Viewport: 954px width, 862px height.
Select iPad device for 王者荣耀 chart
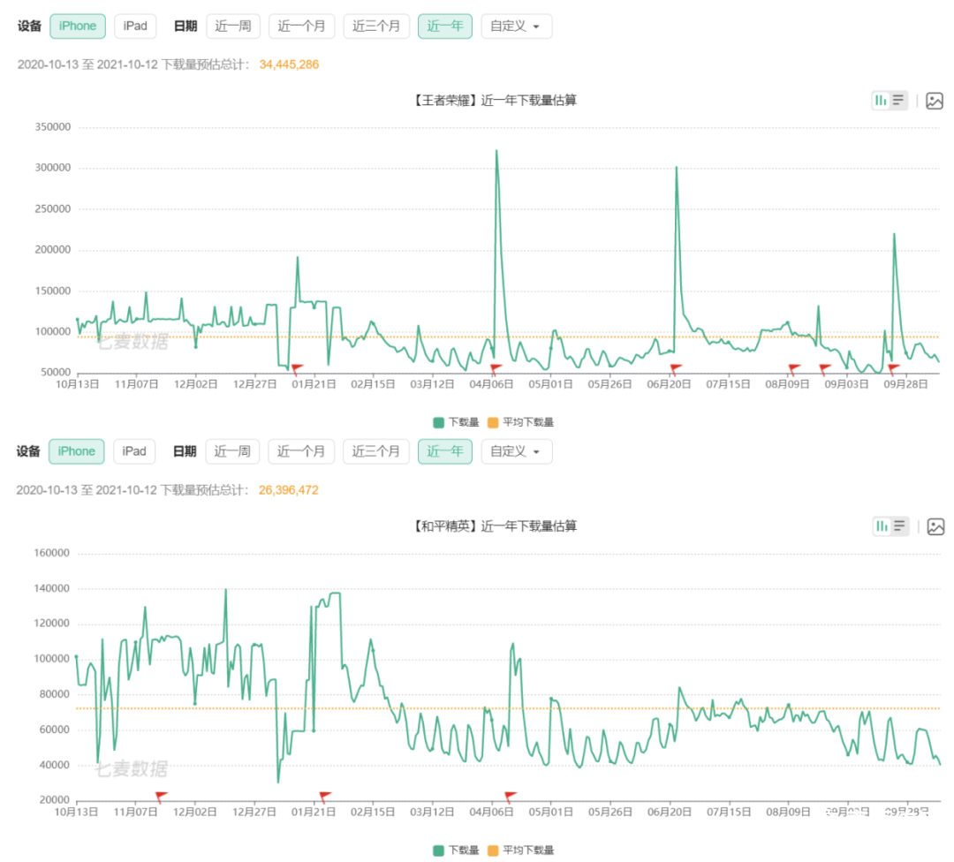click(135, 26)
